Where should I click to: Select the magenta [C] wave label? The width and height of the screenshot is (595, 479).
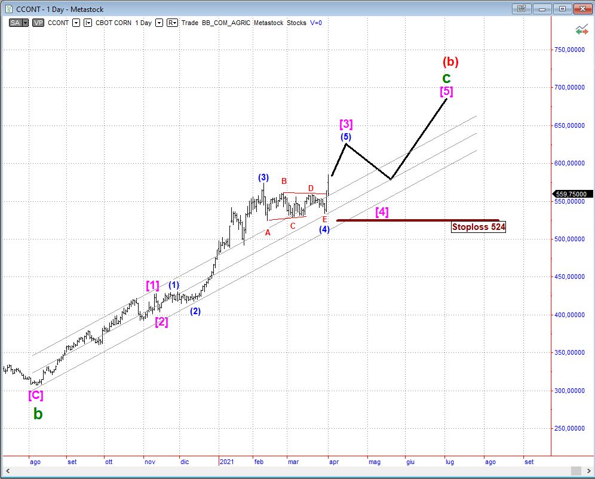pos(36,395)
